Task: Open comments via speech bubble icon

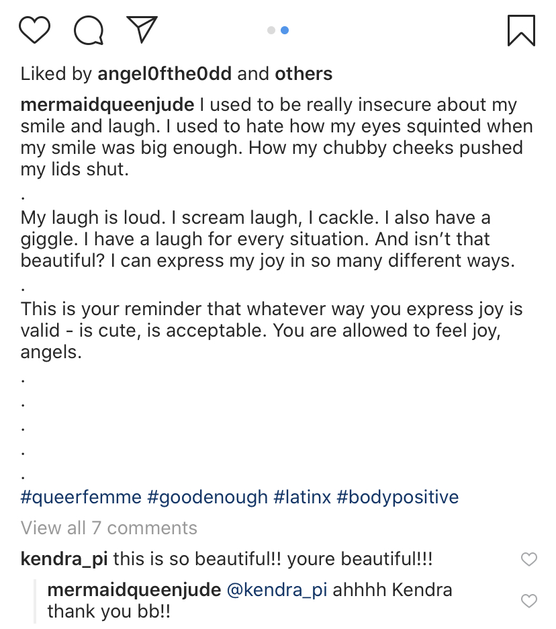Action: tap(88, 30)
